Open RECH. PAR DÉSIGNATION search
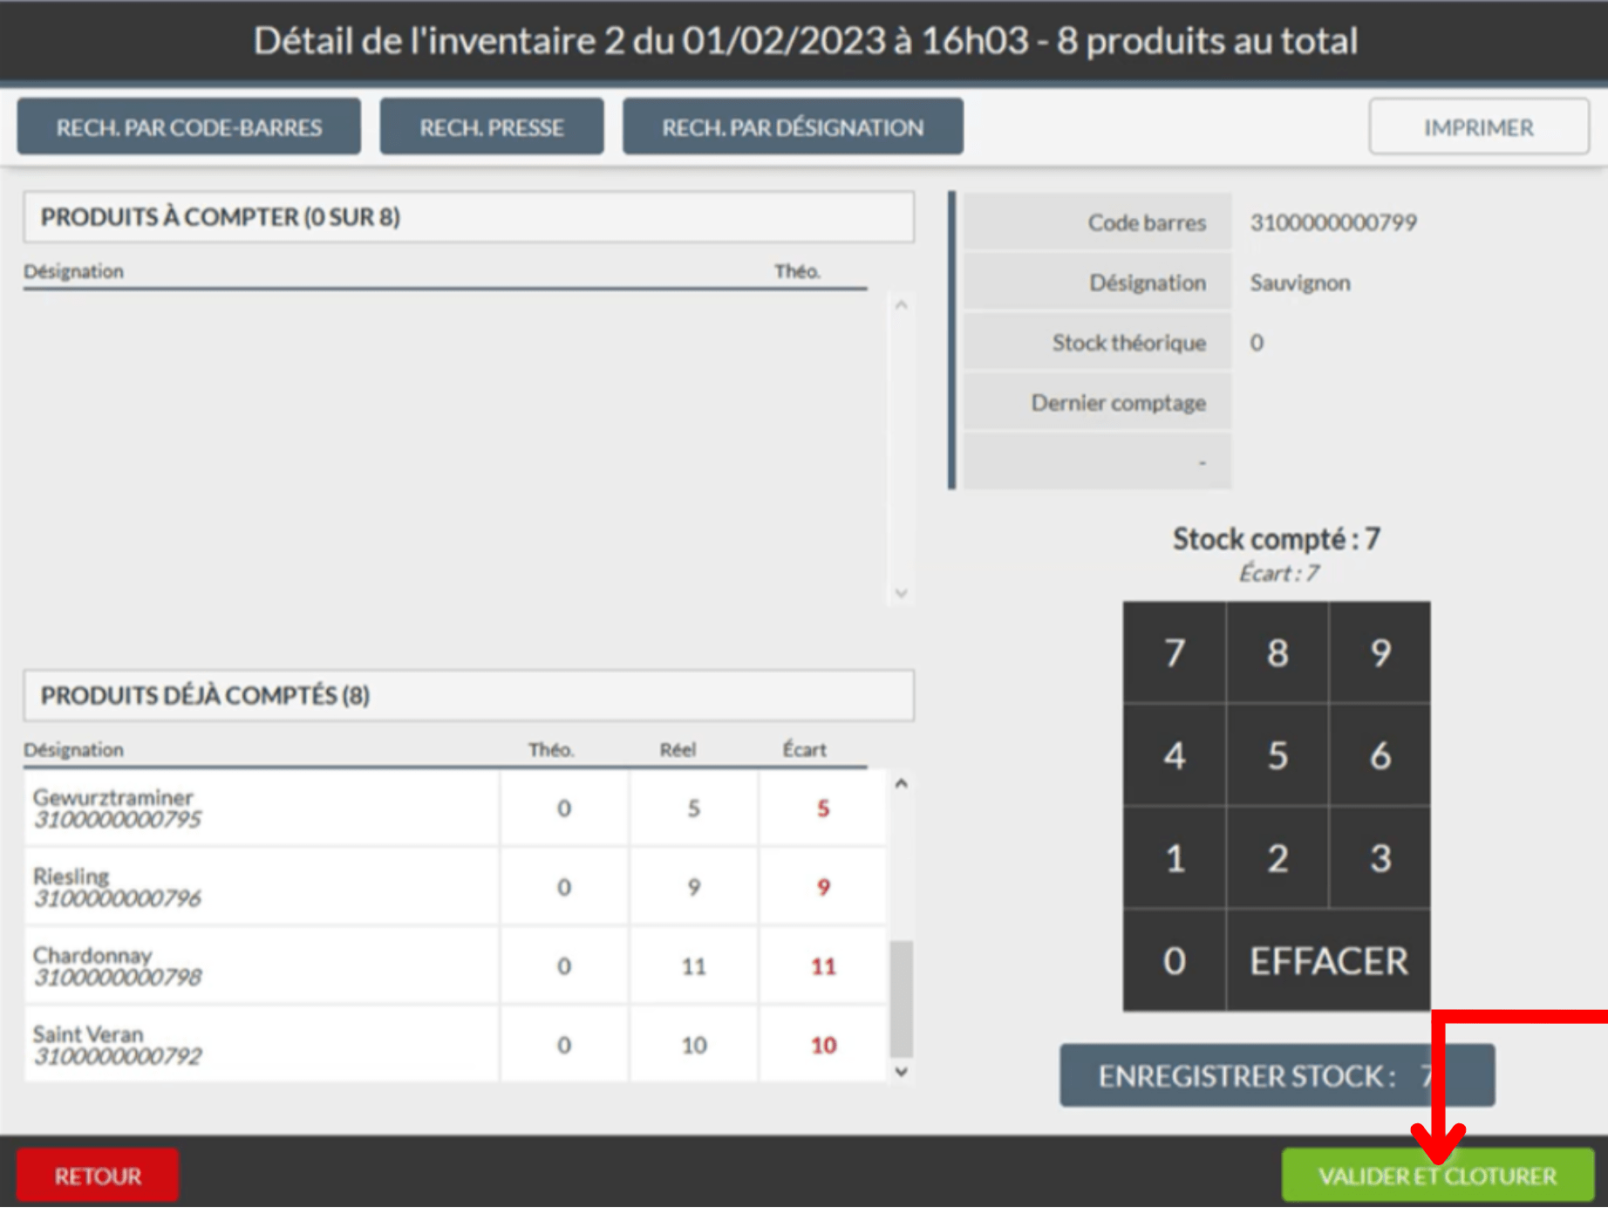This screenshot has width=1608, height=1214. (x=793, y=126)
